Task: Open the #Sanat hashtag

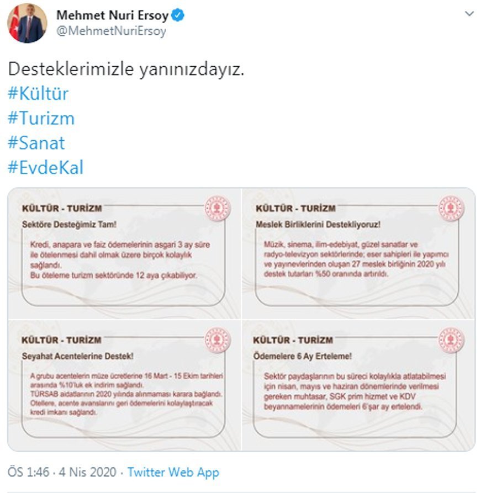Action: [36, 143]
